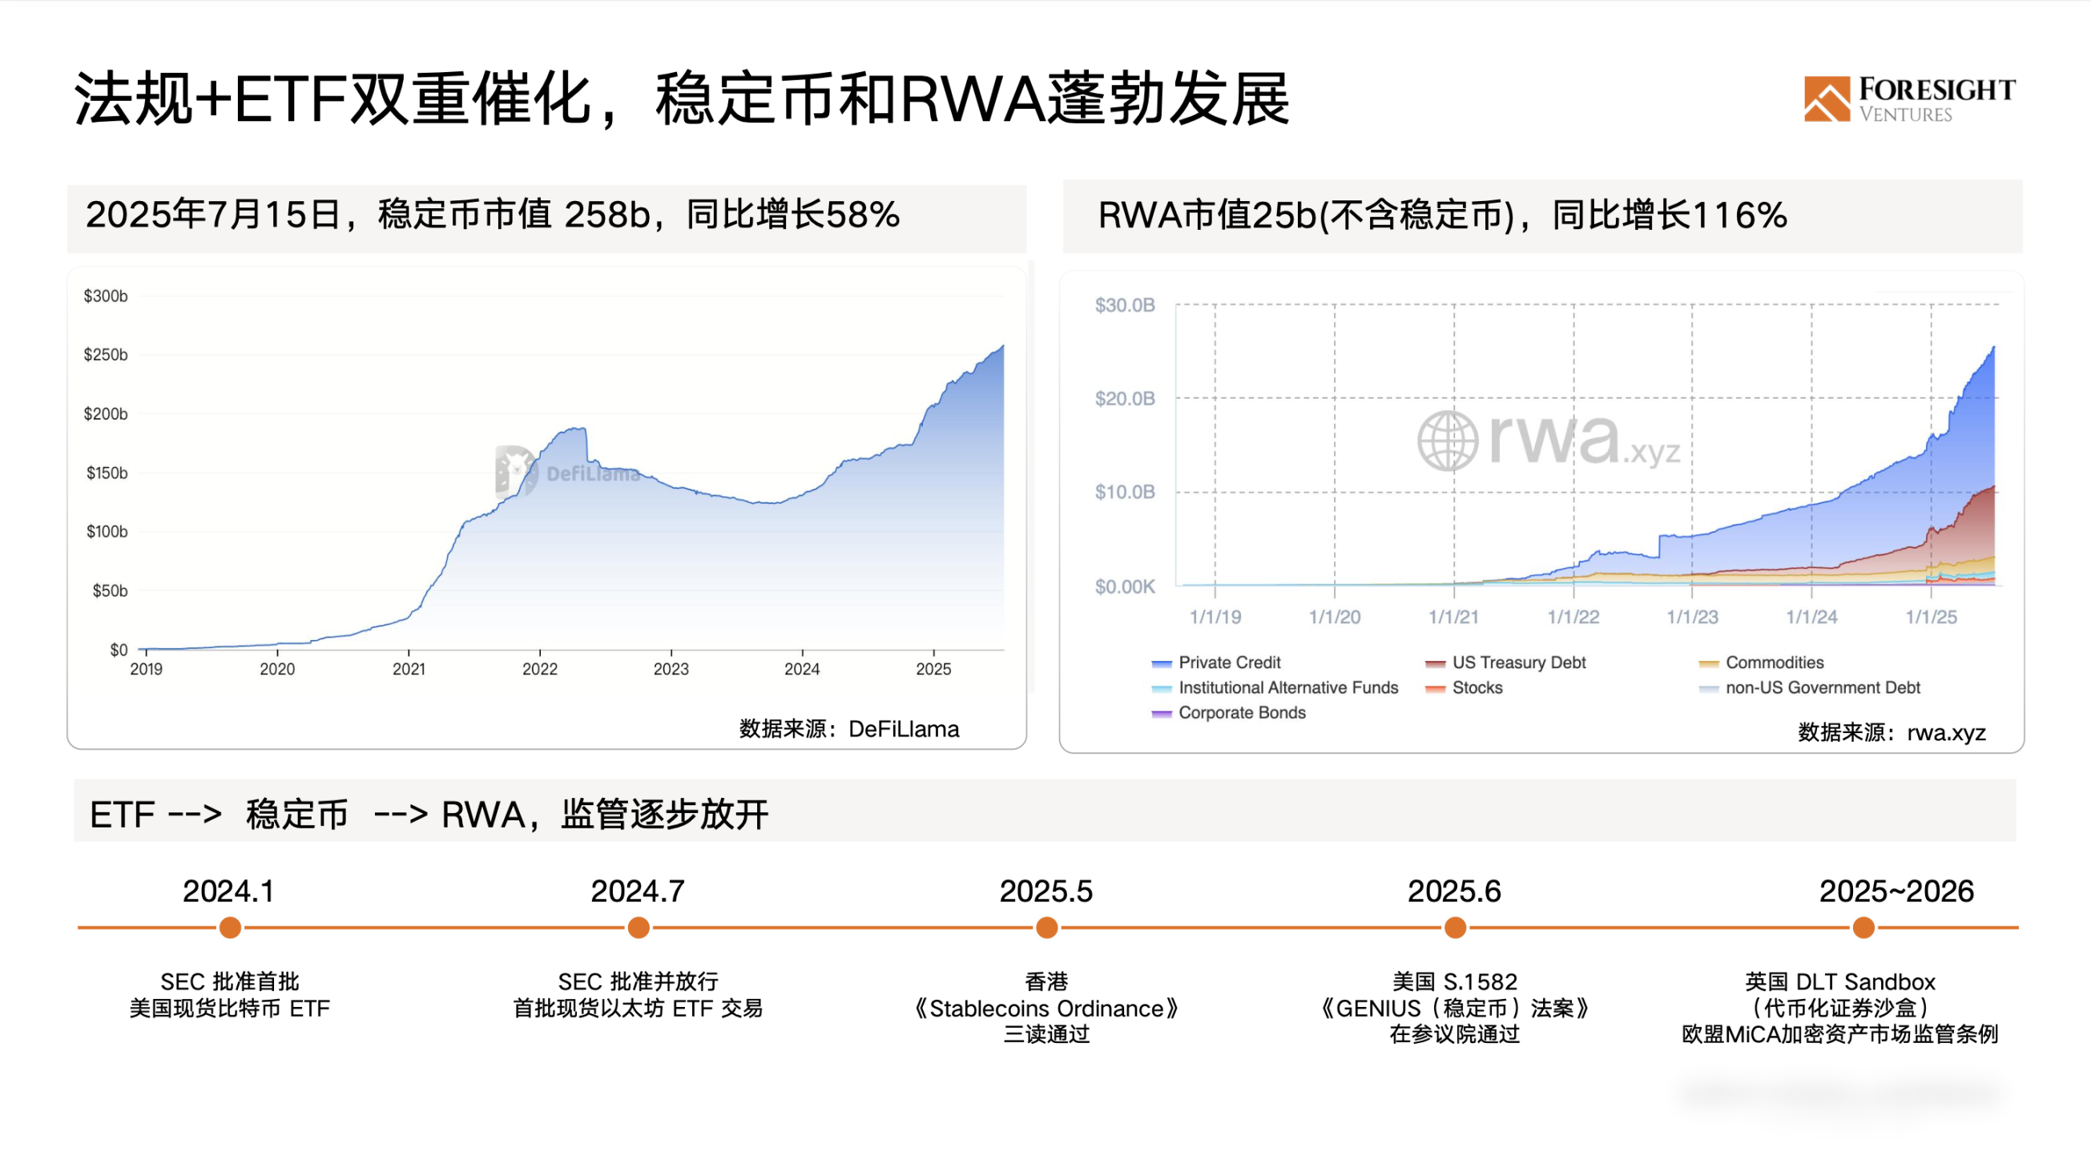This screenshot has height=1172, width=2091.
Task: Click the 数据来源：DeFiLlama source text
Action: coord(849,729)
